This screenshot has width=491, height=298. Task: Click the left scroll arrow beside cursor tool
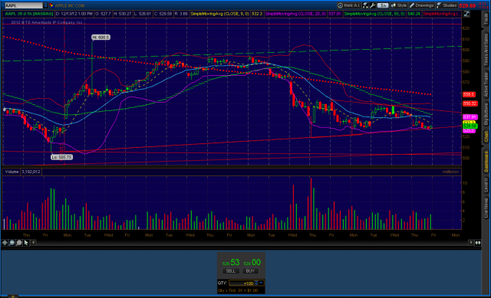33,243
